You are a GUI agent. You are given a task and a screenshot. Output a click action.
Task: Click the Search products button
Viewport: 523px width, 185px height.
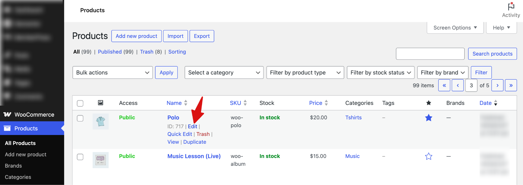(x=492, y=54)
